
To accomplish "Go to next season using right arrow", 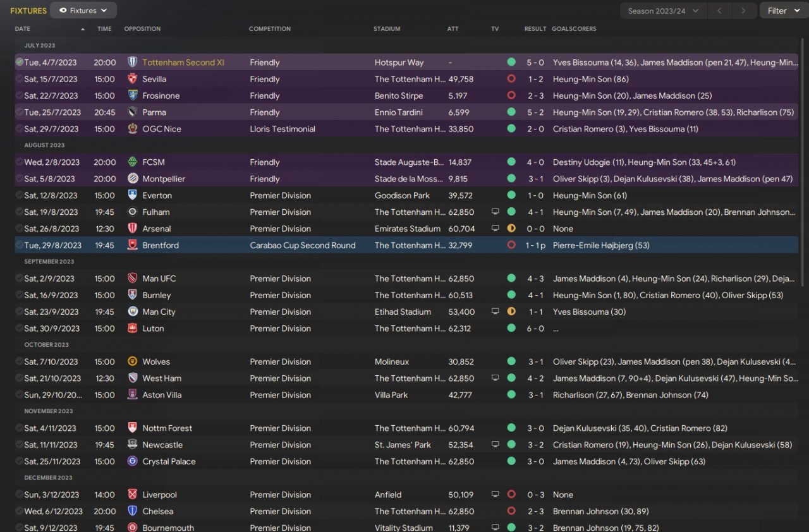I will (x=744, y=11).
